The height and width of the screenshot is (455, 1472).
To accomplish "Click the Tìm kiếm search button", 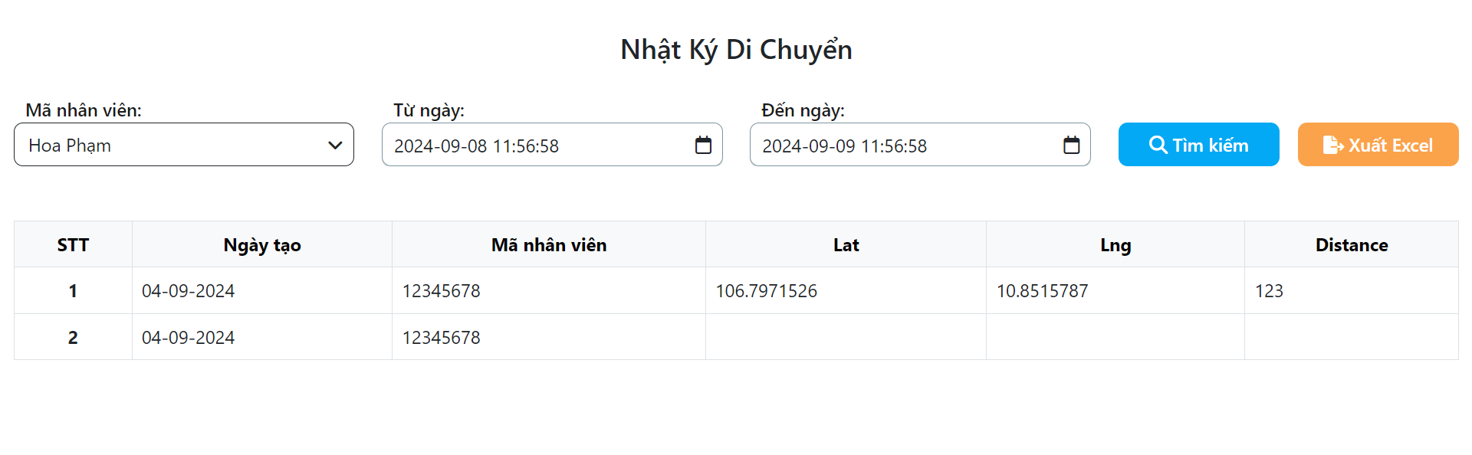I will tap(1198, 145).
